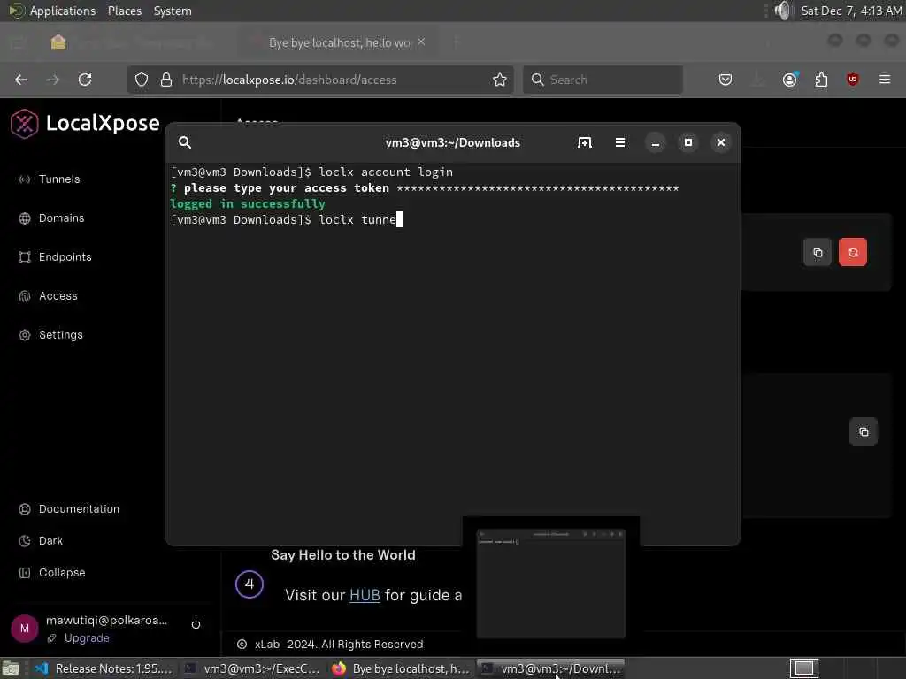Click the terminal title vm3@vm3:~/Downloads
Image resolution: width=906 pixels, height=679 pixels.
point(452,142)
